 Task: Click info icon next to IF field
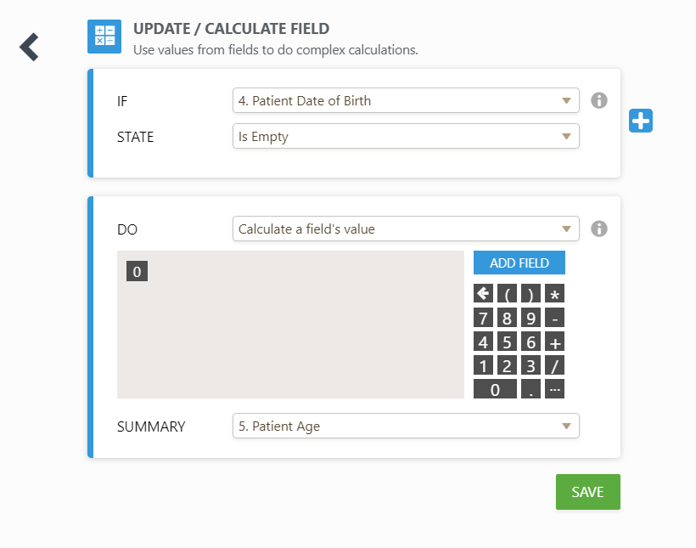[599, 100]
